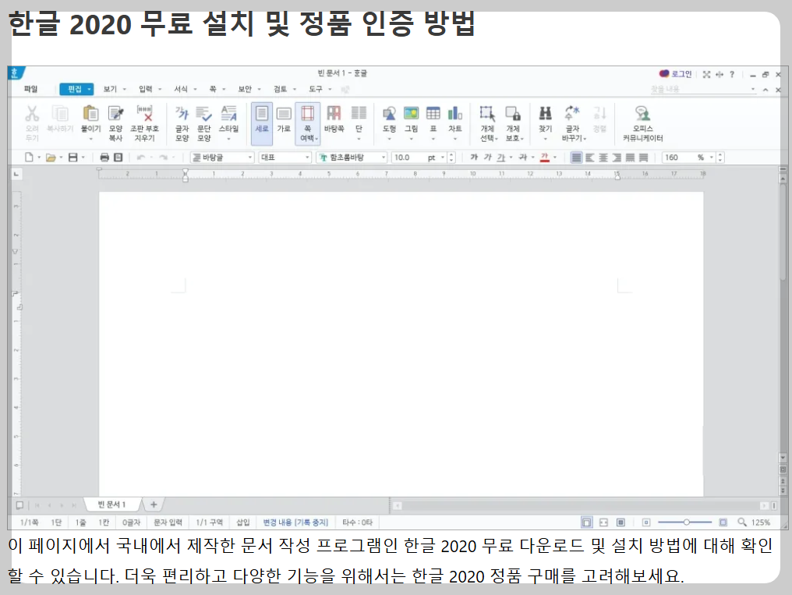Image resolution: width=792 pixels, height=595 pixels.
Task: Select the 빈 문서 1 document tab
Action: pos(111,504)
